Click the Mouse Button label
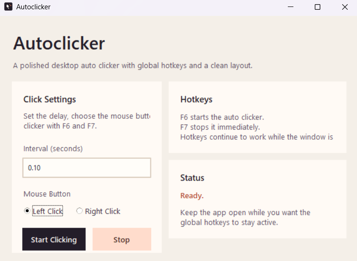 (x=47, y=194)
